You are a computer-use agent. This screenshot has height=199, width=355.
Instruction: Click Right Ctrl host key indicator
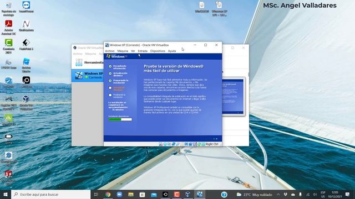click(x=212, y=144)
